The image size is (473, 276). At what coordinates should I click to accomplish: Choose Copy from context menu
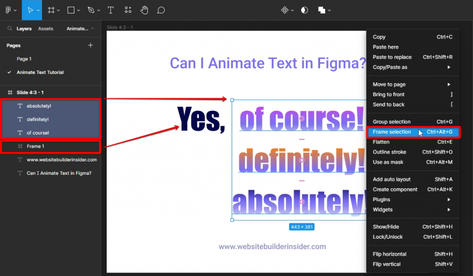coord(412,37)
